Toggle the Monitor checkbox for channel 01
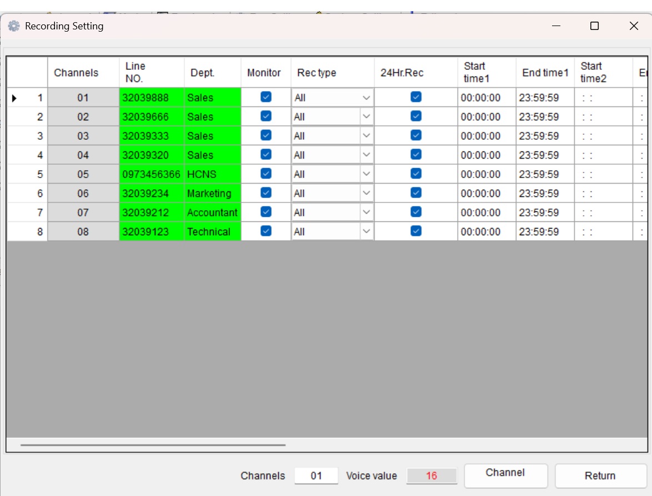652x496 pixels. pyautogui.click(x=265, y=97)
